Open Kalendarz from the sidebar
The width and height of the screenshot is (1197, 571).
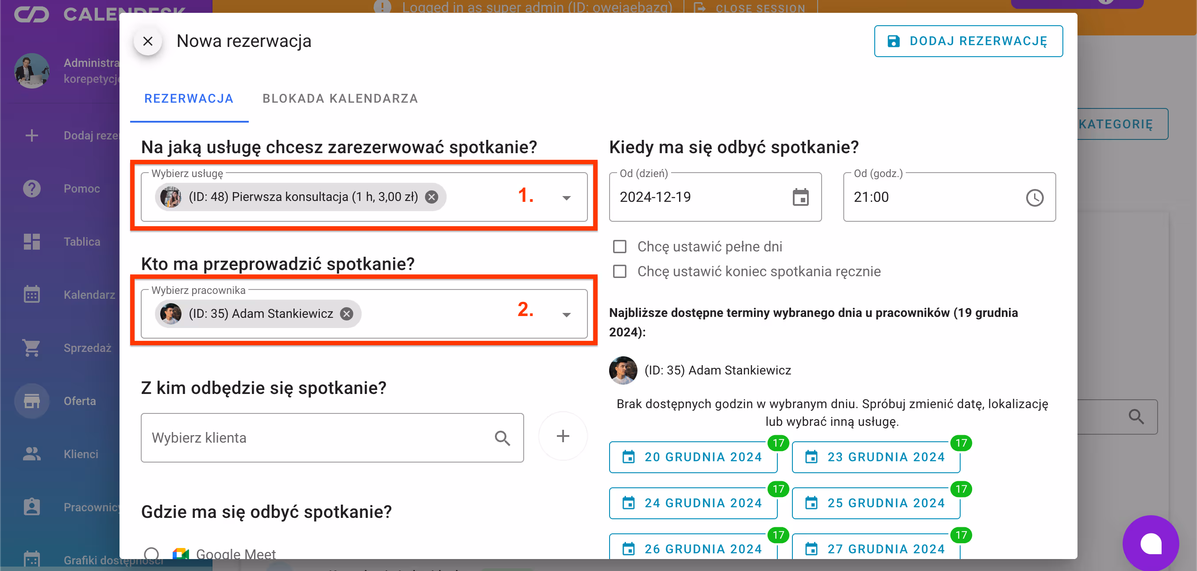31,294
